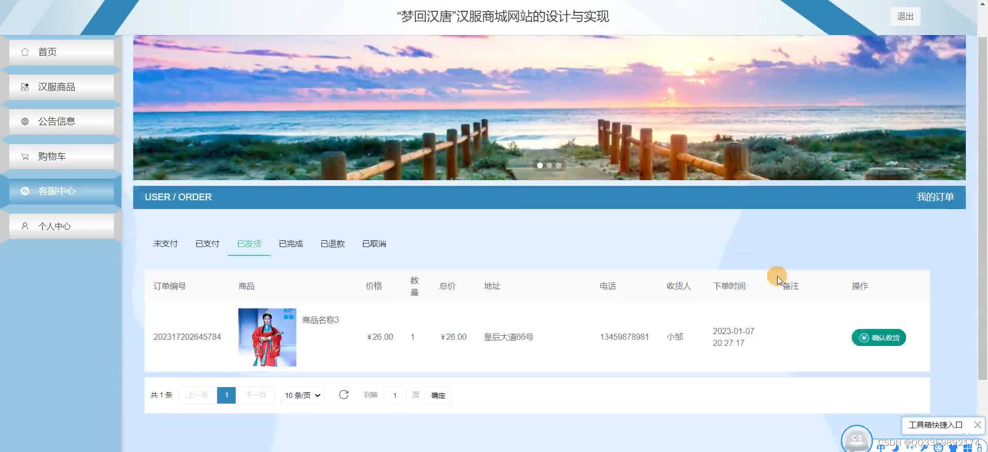The height and width of the screenshot is (452, 988).
Task: Click the 上一页 previous page button
Action: (198, 395)
